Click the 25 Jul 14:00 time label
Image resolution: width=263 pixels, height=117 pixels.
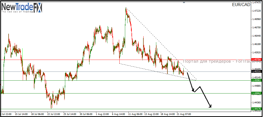point(70,114)
